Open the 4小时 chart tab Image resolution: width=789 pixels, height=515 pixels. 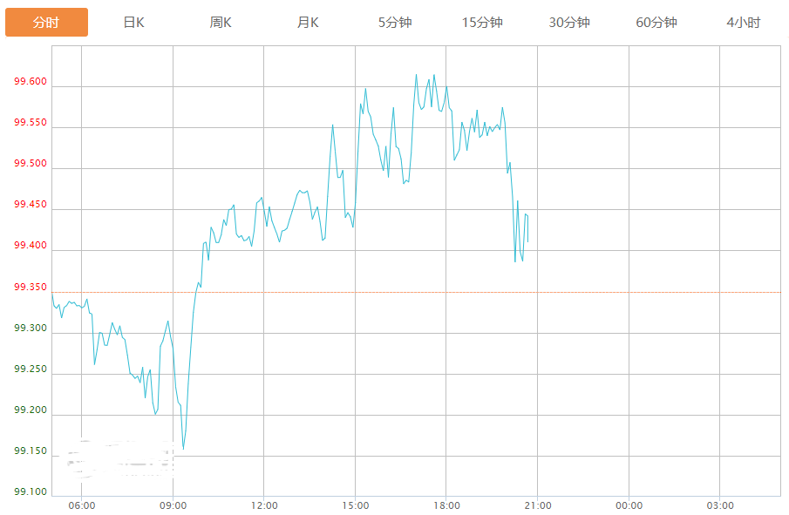pyautogui.click(x=743, y=23)
